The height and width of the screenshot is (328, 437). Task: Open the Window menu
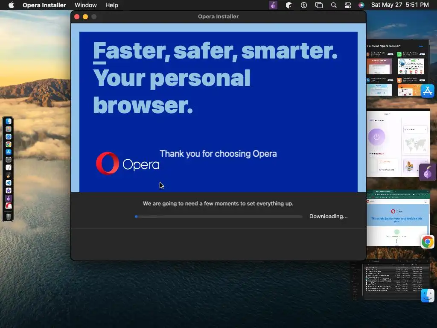coord(85,5)
